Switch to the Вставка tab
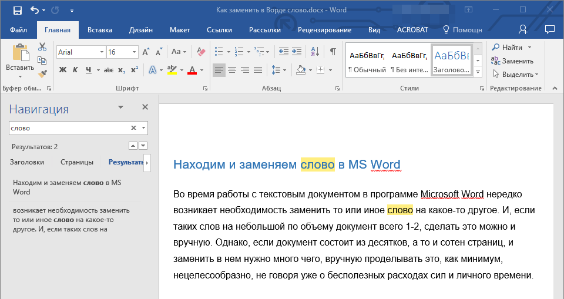The width and height of the screenshot is (564, 299). point(100,30)
